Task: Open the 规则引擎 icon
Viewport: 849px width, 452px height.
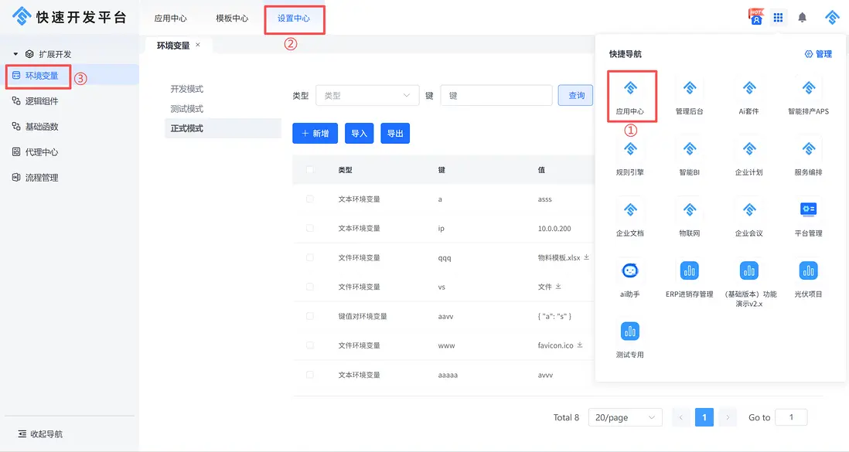Action: (630, 149)
